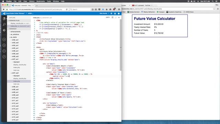The height and width of the screenshot is (124, 220).
Task: Open the Explorer view in Monaco sidebar
Action: [4, 19]
